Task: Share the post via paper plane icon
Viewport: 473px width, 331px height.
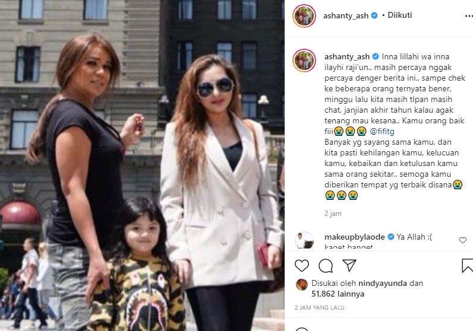Action: click(349, 265)
